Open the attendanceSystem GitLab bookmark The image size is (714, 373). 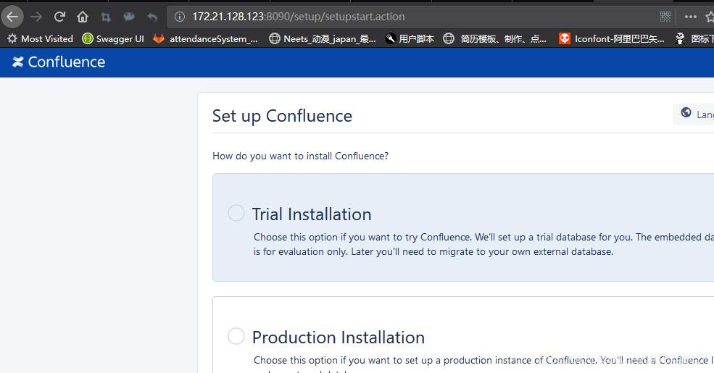pos(205,38)
